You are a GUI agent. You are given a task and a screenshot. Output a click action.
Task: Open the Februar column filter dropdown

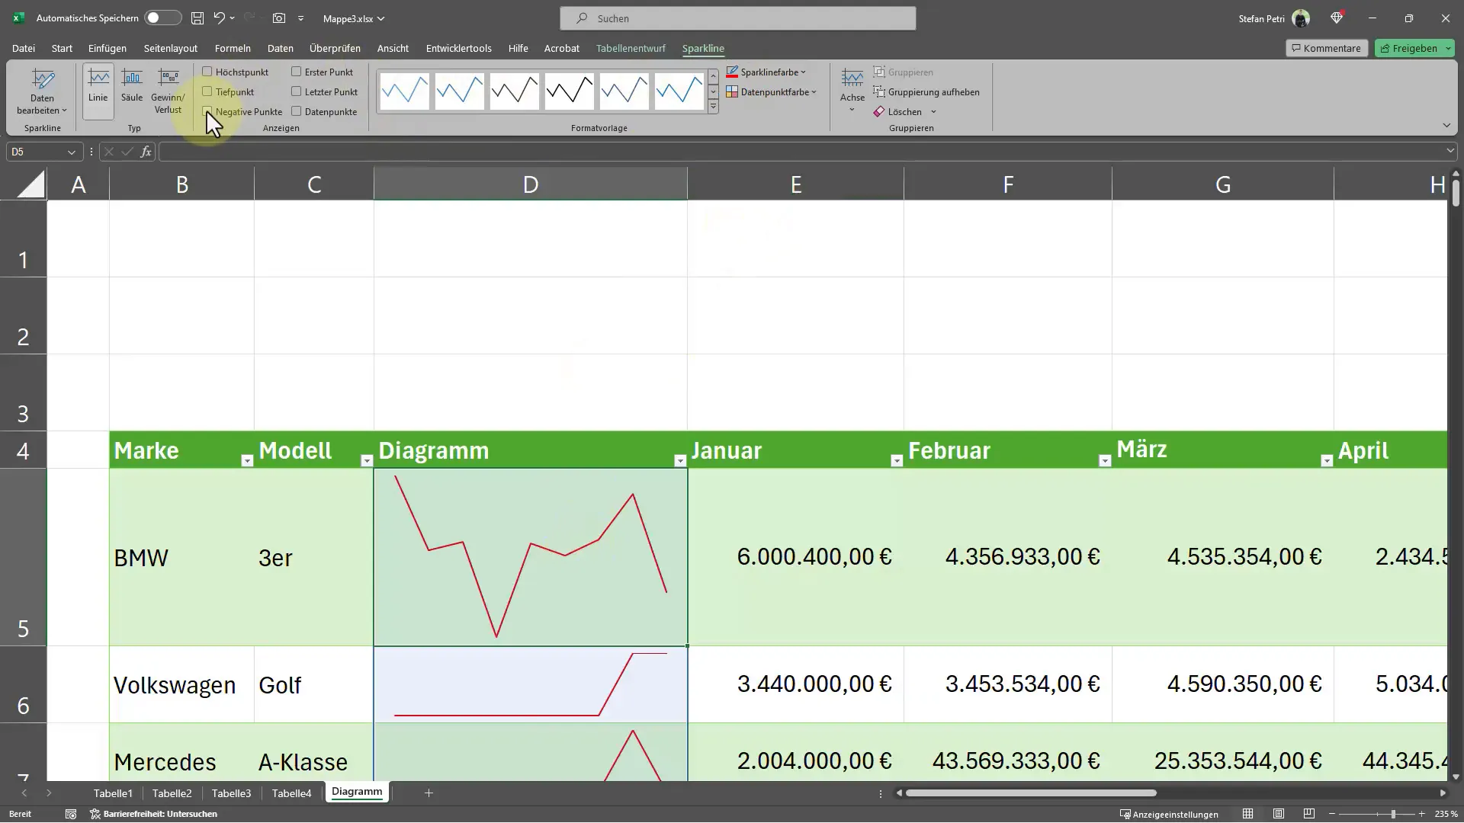(x=1105, y=460)
